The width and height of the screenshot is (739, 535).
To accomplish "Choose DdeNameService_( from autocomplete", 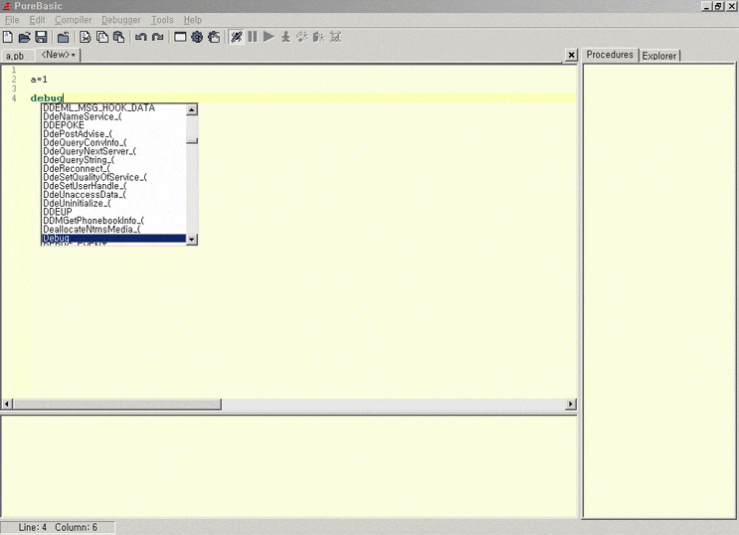I will (x=113, y=116).
